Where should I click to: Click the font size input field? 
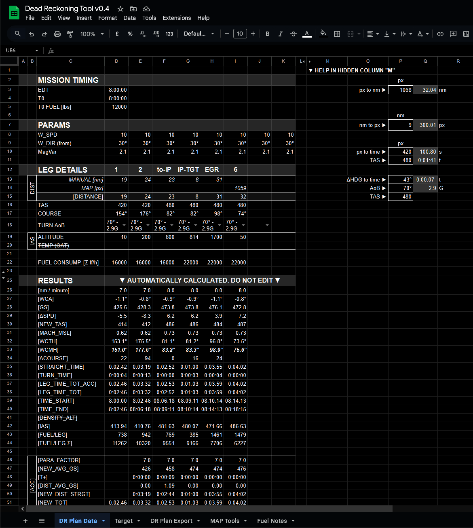coord(240,34)
